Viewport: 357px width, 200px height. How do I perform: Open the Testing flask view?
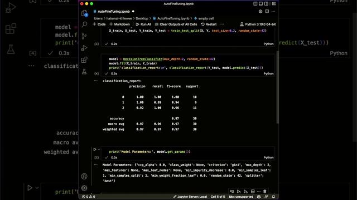tap(84, 72)
